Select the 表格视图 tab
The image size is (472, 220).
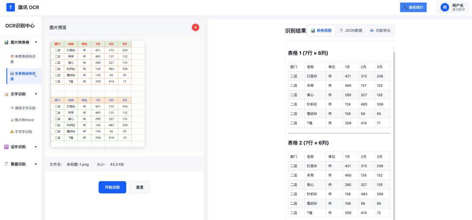[321, 31]
